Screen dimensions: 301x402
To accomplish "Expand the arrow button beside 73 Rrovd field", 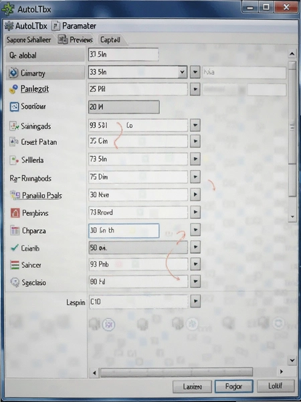I will (195, 212).
